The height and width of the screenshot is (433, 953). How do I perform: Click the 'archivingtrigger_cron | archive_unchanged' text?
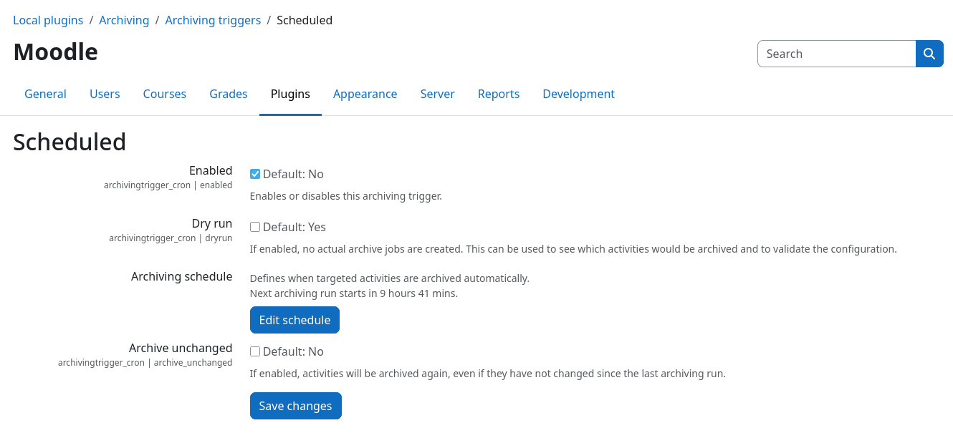pyautogui.click(x=145, y=363)
